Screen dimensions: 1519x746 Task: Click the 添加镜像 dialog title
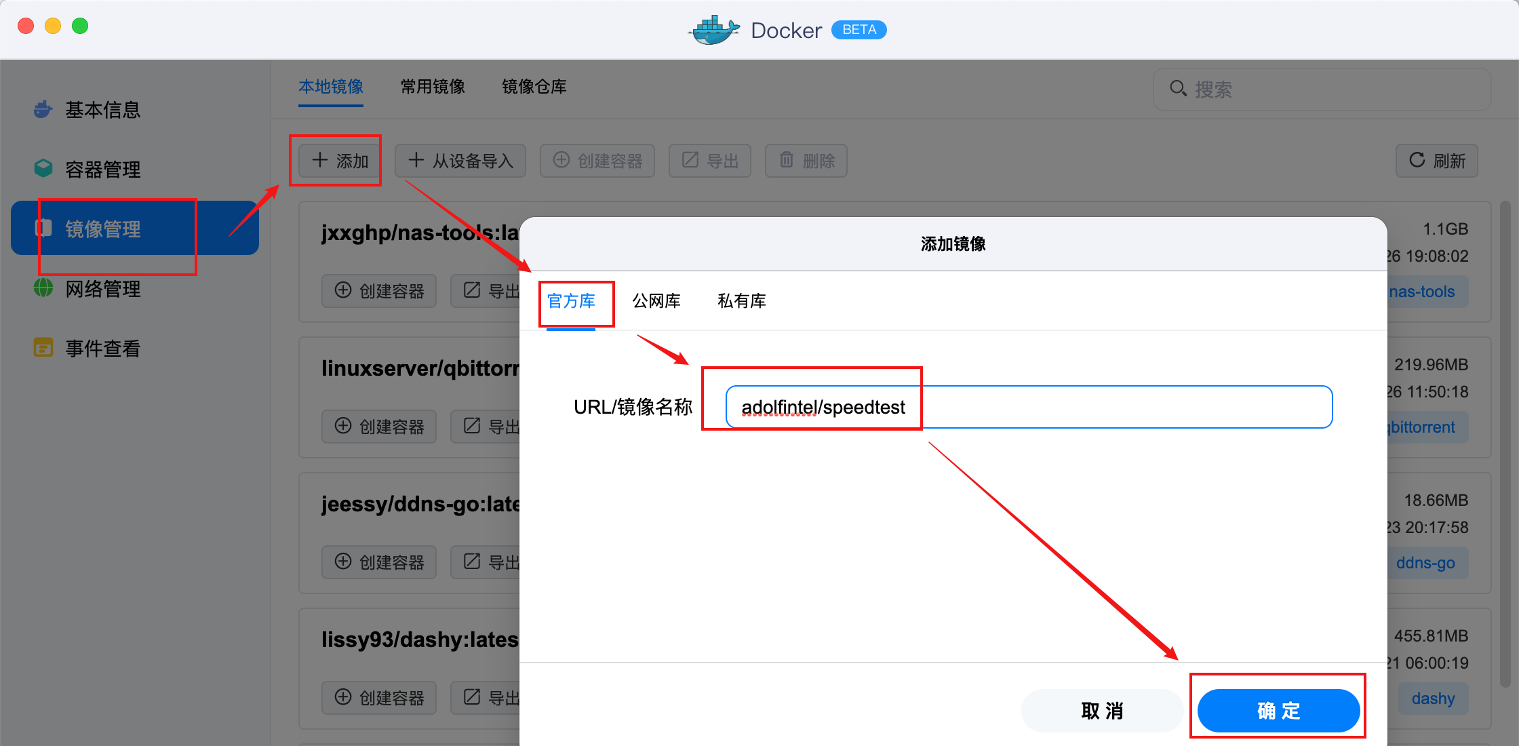(953, 244)
